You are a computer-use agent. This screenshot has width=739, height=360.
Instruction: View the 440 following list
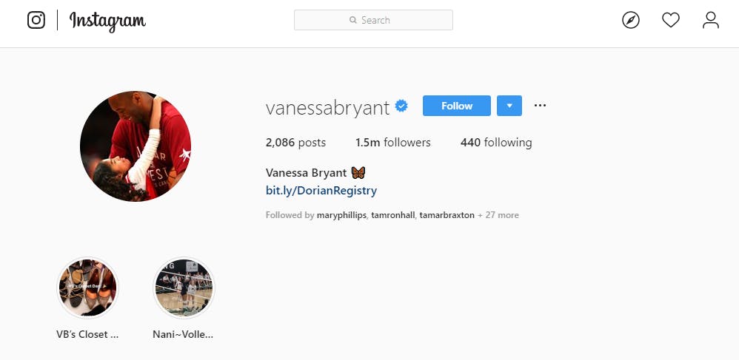coord(496,143)
